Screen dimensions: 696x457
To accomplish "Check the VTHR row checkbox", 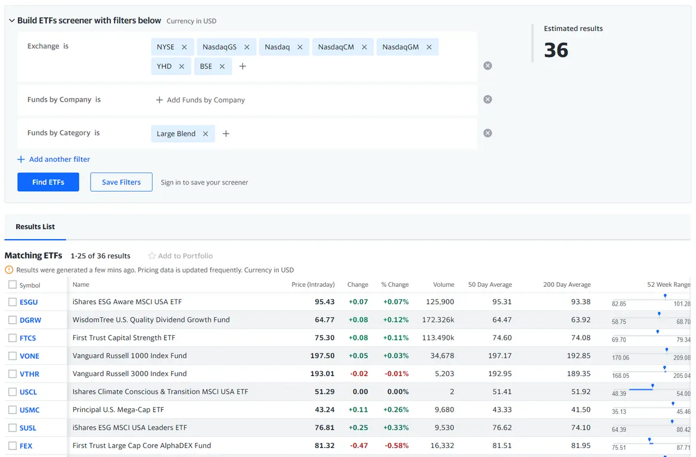I will (x=13, y=374).
